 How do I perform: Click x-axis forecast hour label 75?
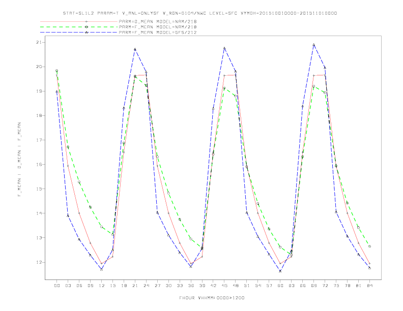click(x=336, y=286)
